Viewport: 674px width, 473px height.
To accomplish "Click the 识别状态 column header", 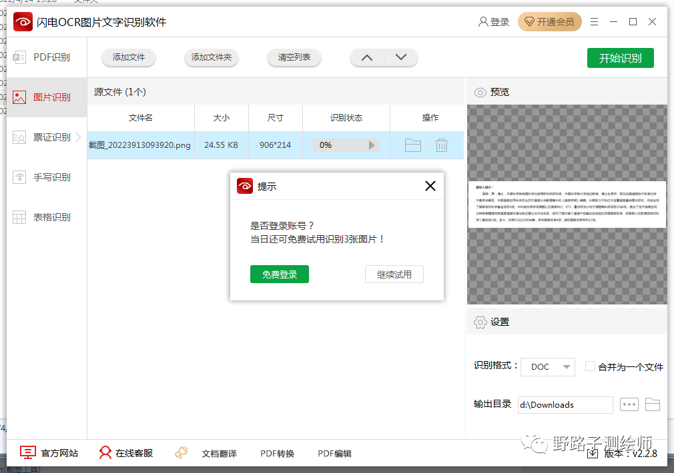I will 346,118.
